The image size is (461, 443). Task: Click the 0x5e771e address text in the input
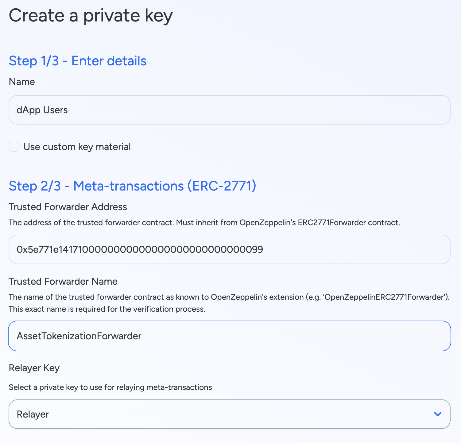[140, 249]
